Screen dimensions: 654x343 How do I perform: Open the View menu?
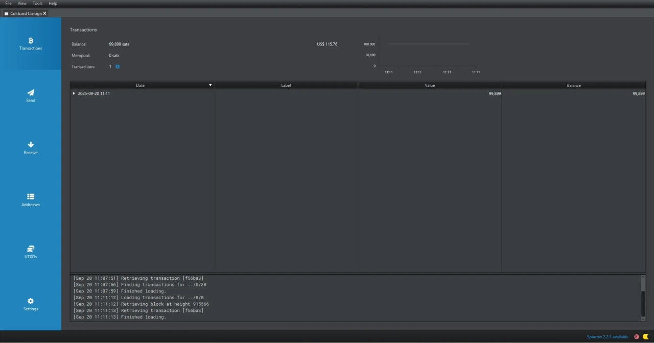point(22,4)
